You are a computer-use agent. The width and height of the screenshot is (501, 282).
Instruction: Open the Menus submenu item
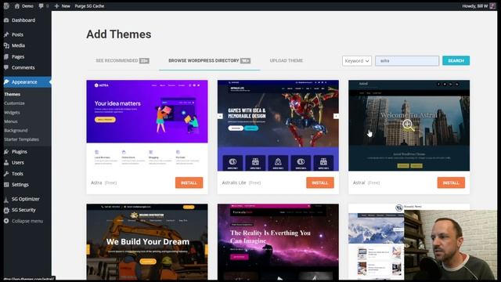11,121
